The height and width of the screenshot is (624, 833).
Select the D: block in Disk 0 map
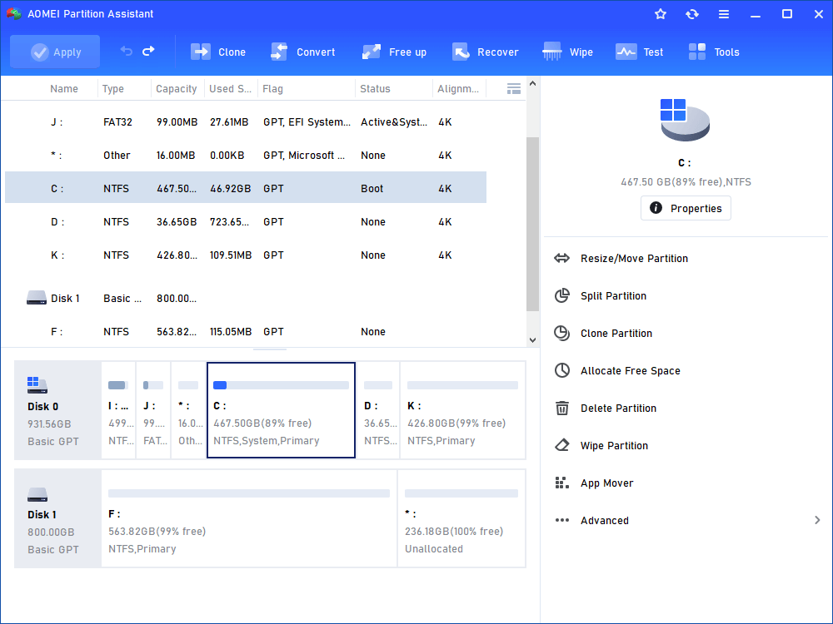point(378,410)
